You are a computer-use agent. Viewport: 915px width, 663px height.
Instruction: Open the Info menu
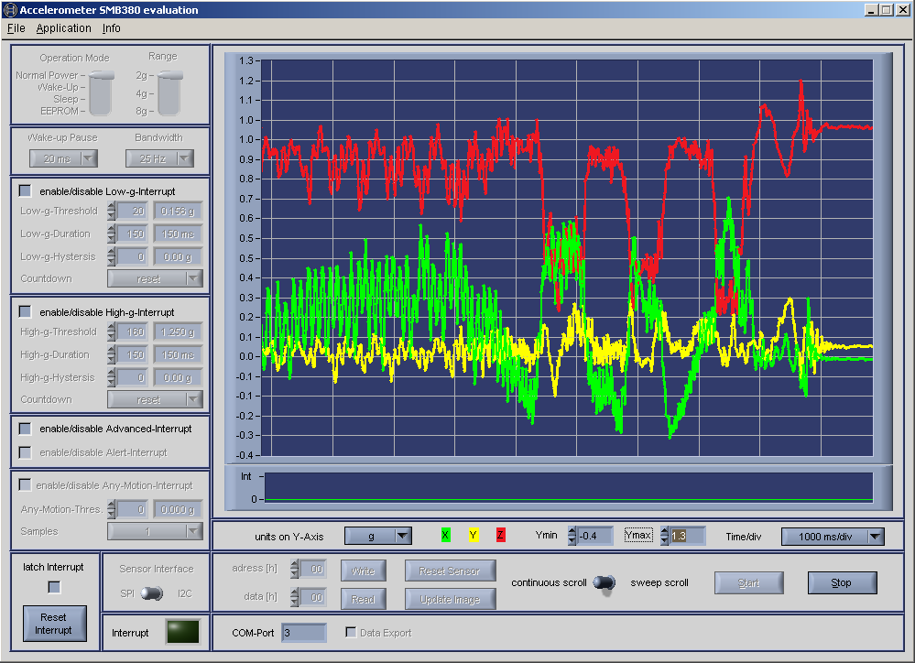[x=111, y=28]
